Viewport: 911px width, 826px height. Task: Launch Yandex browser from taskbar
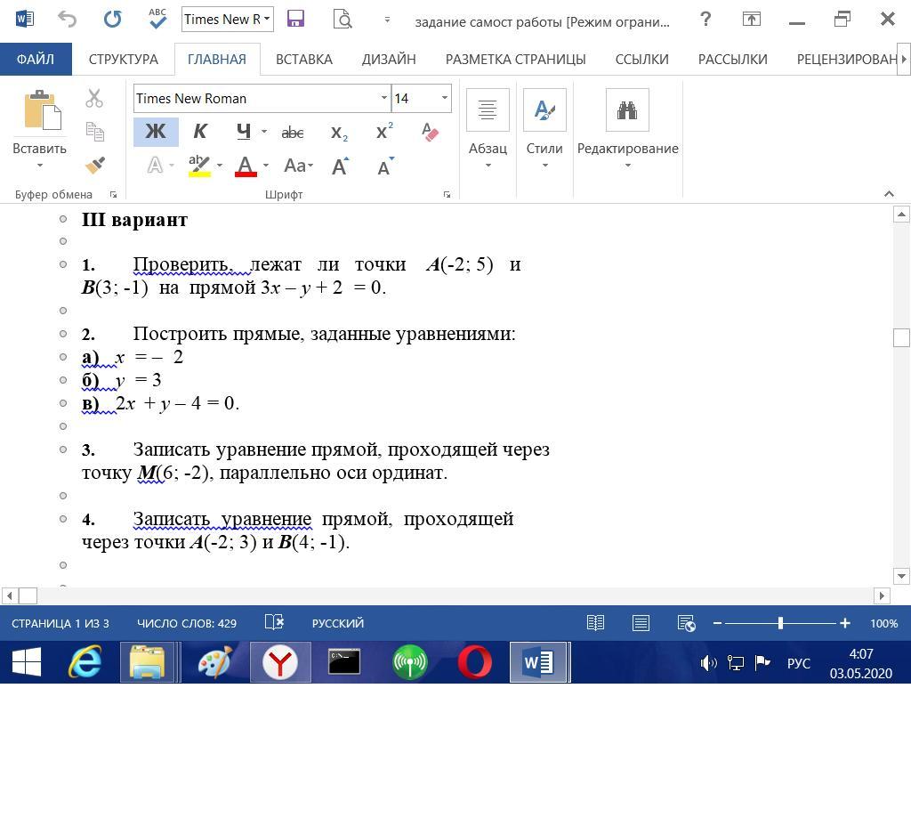point(280,662)
